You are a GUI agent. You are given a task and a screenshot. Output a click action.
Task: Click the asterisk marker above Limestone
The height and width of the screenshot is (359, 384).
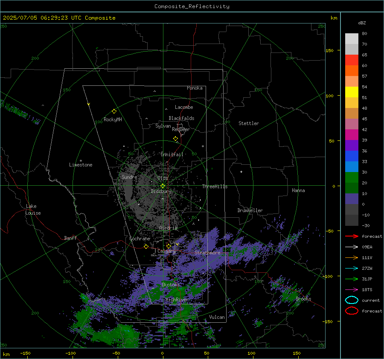(81, 161)
